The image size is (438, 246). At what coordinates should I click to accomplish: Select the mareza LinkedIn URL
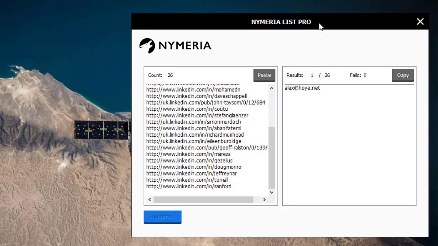(188, 154)
